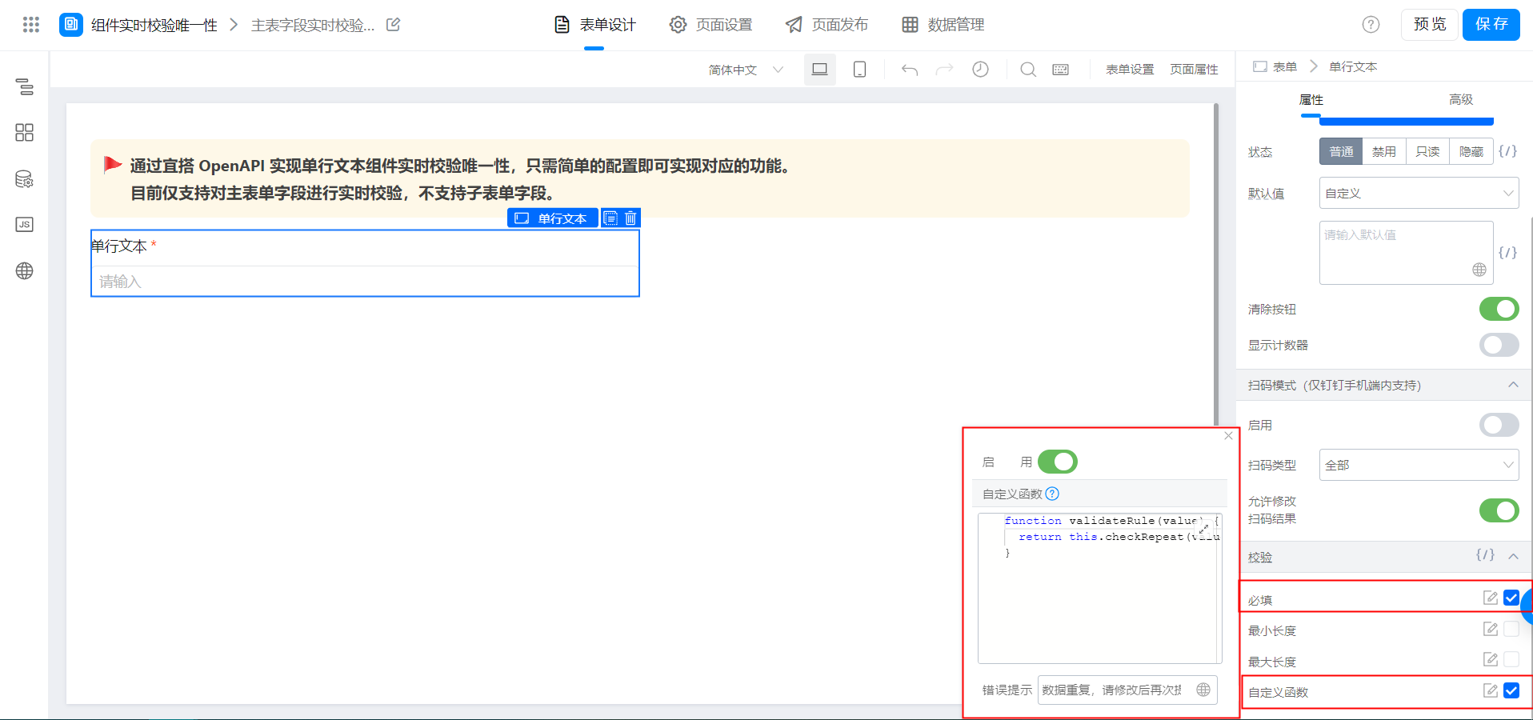Open help via question mark icon
This screenshot has height=720, width=1533.
click(x=1371, y=25)
